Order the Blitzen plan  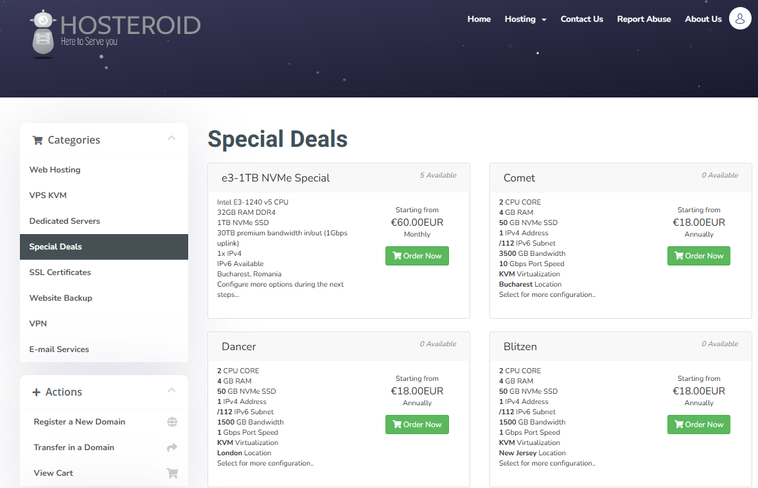point(698,425)
